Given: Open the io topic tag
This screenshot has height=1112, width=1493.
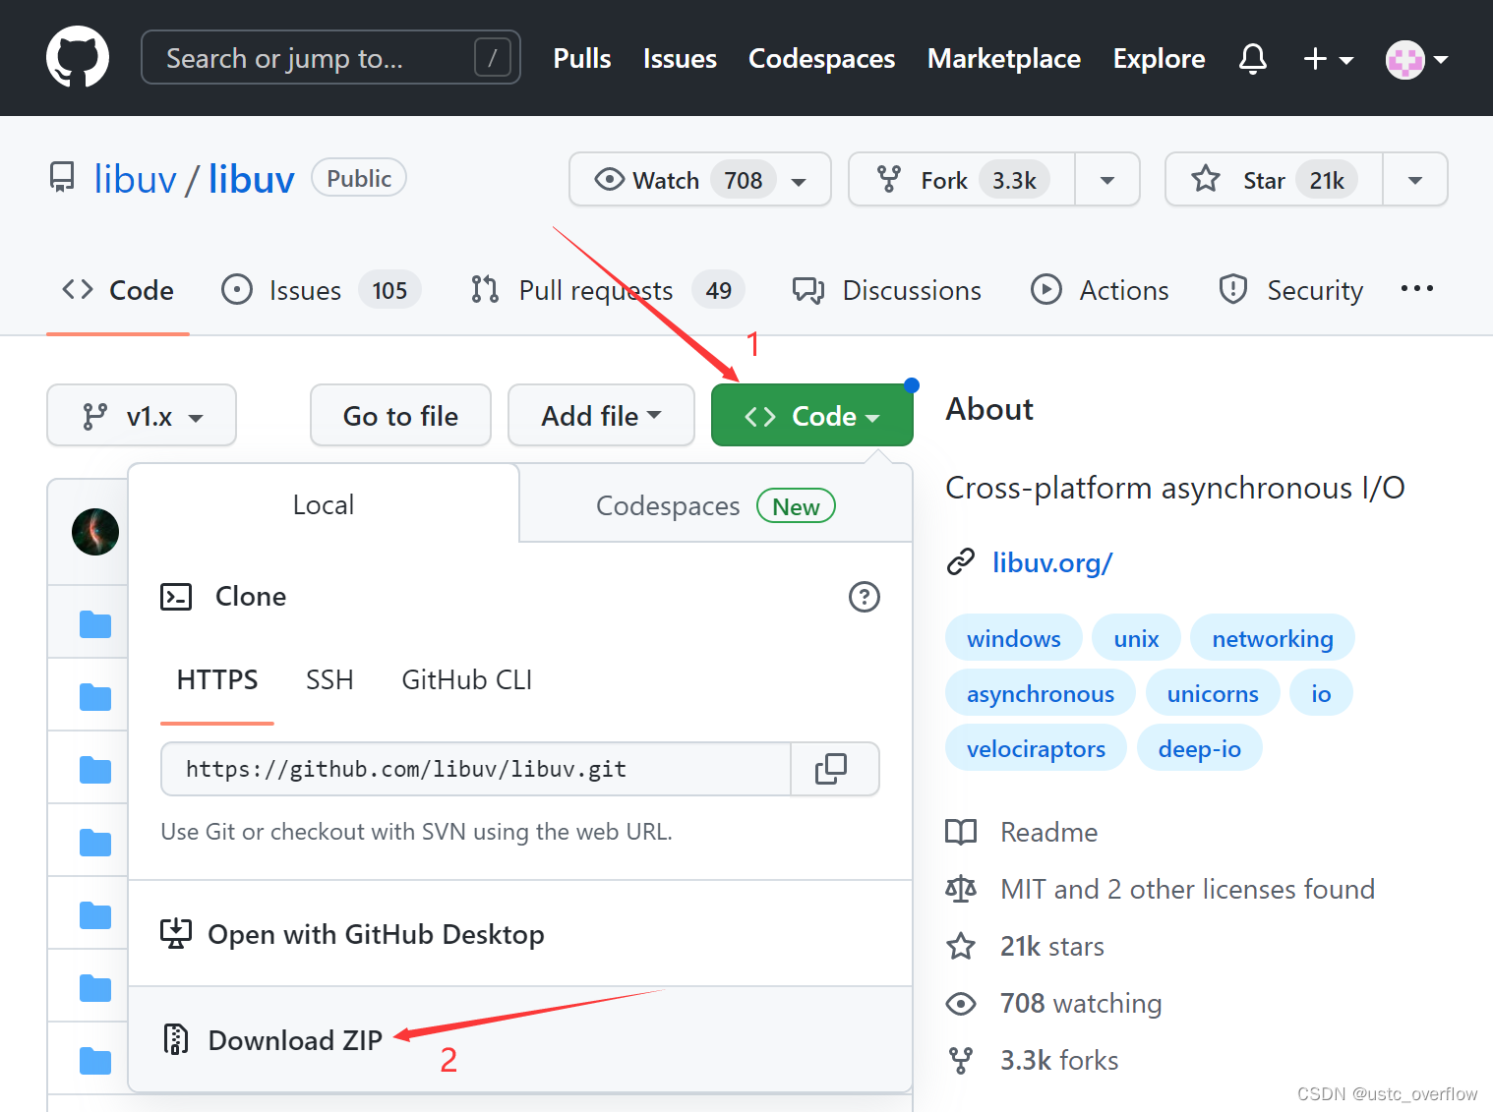Looking at the screenshot, I should [x=1321, y=693].
